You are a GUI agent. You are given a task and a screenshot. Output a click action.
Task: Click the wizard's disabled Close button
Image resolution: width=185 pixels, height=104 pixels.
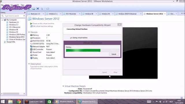click(115, 72)
